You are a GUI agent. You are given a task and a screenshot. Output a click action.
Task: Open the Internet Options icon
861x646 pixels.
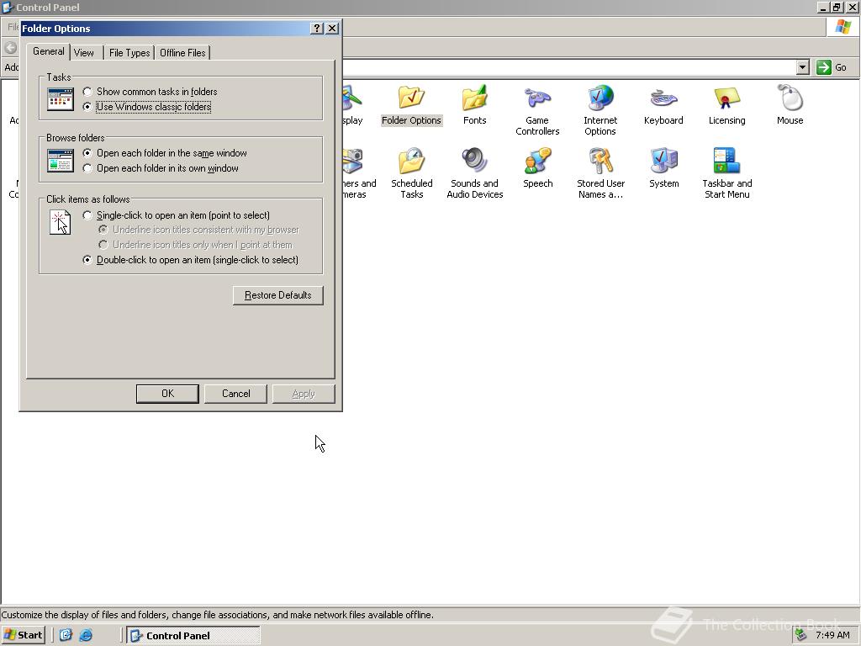coord(600,110)
